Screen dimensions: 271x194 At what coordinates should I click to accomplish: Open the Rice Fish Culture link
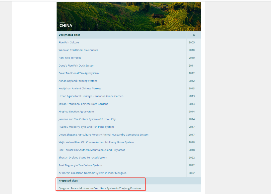(x=69, y=42)
